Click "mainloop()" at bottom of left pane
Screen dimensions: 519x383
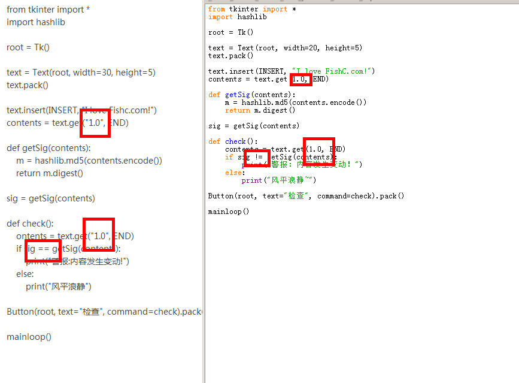[29, 337]
